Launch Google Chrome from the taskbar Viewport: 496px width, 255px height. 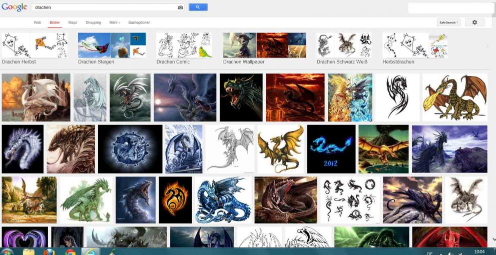tap(70, 252)
